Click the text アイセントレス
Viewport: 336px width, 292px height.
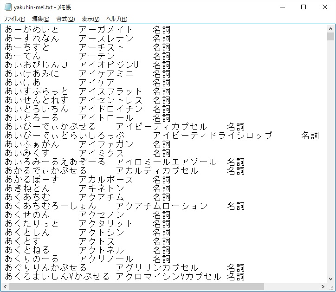pyautogui.click(x=110, y=100)
